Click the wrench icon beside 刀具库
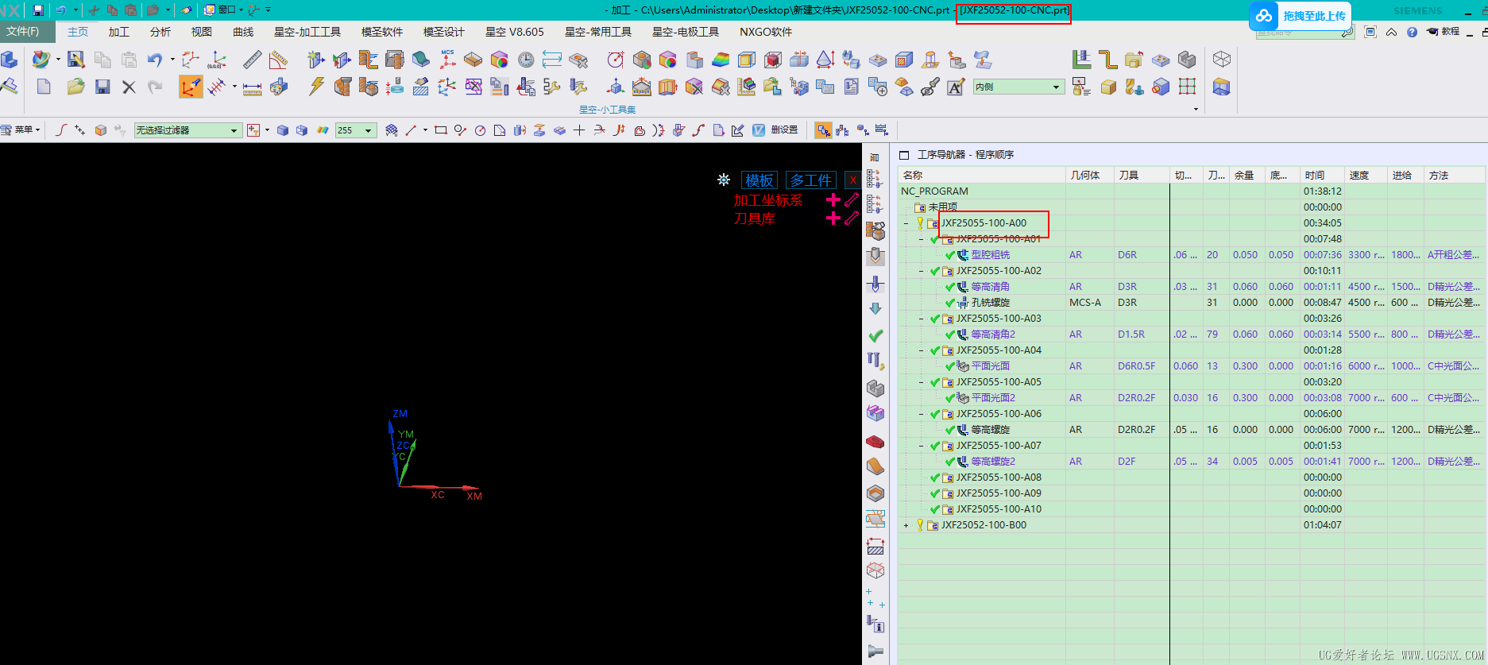The image size is (1488, 665). point(852,218)
